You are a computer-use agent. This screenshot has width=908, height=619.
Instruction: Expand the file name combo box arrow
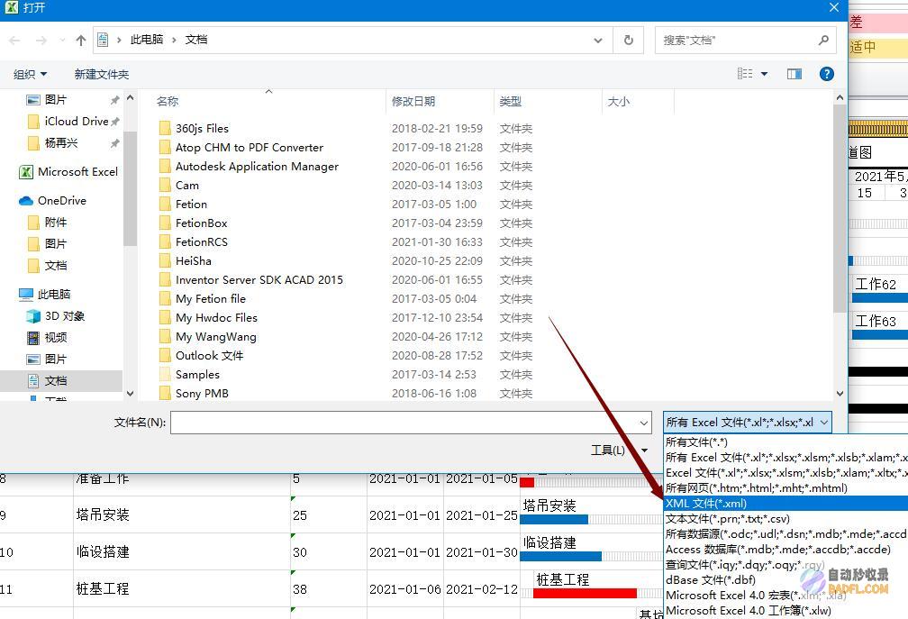(x=644, y=423)
